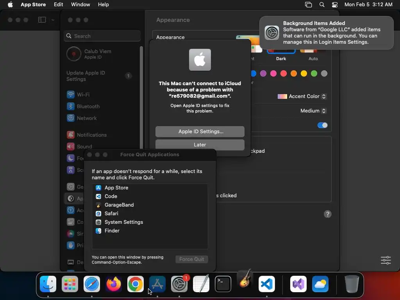Click the sliders icon on desktop corner

coord(386,260)
